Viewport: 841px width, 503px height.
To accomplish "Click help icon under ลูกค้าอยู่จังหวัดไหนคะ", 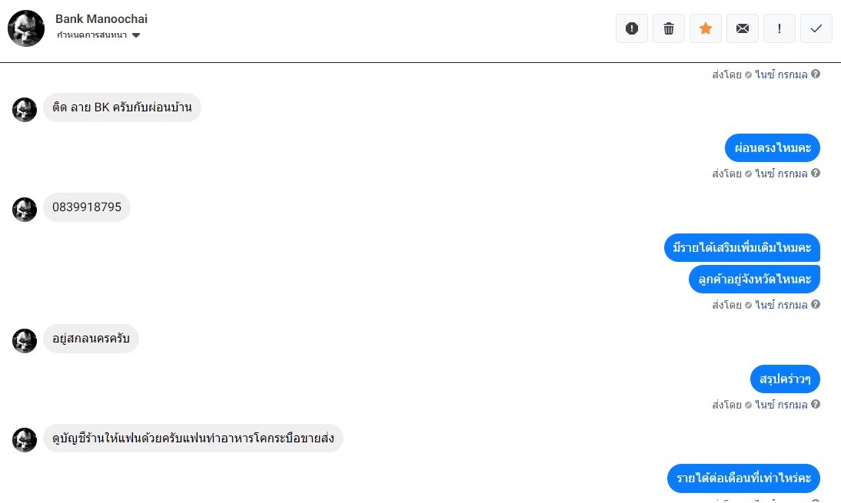I will click(816, 305).
